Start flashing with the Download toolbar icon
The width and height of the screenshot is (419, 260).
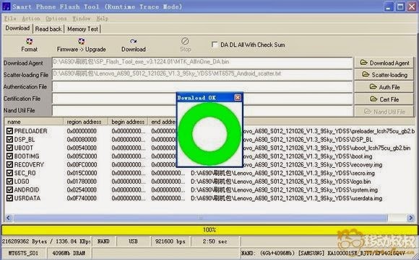point(134,41)
